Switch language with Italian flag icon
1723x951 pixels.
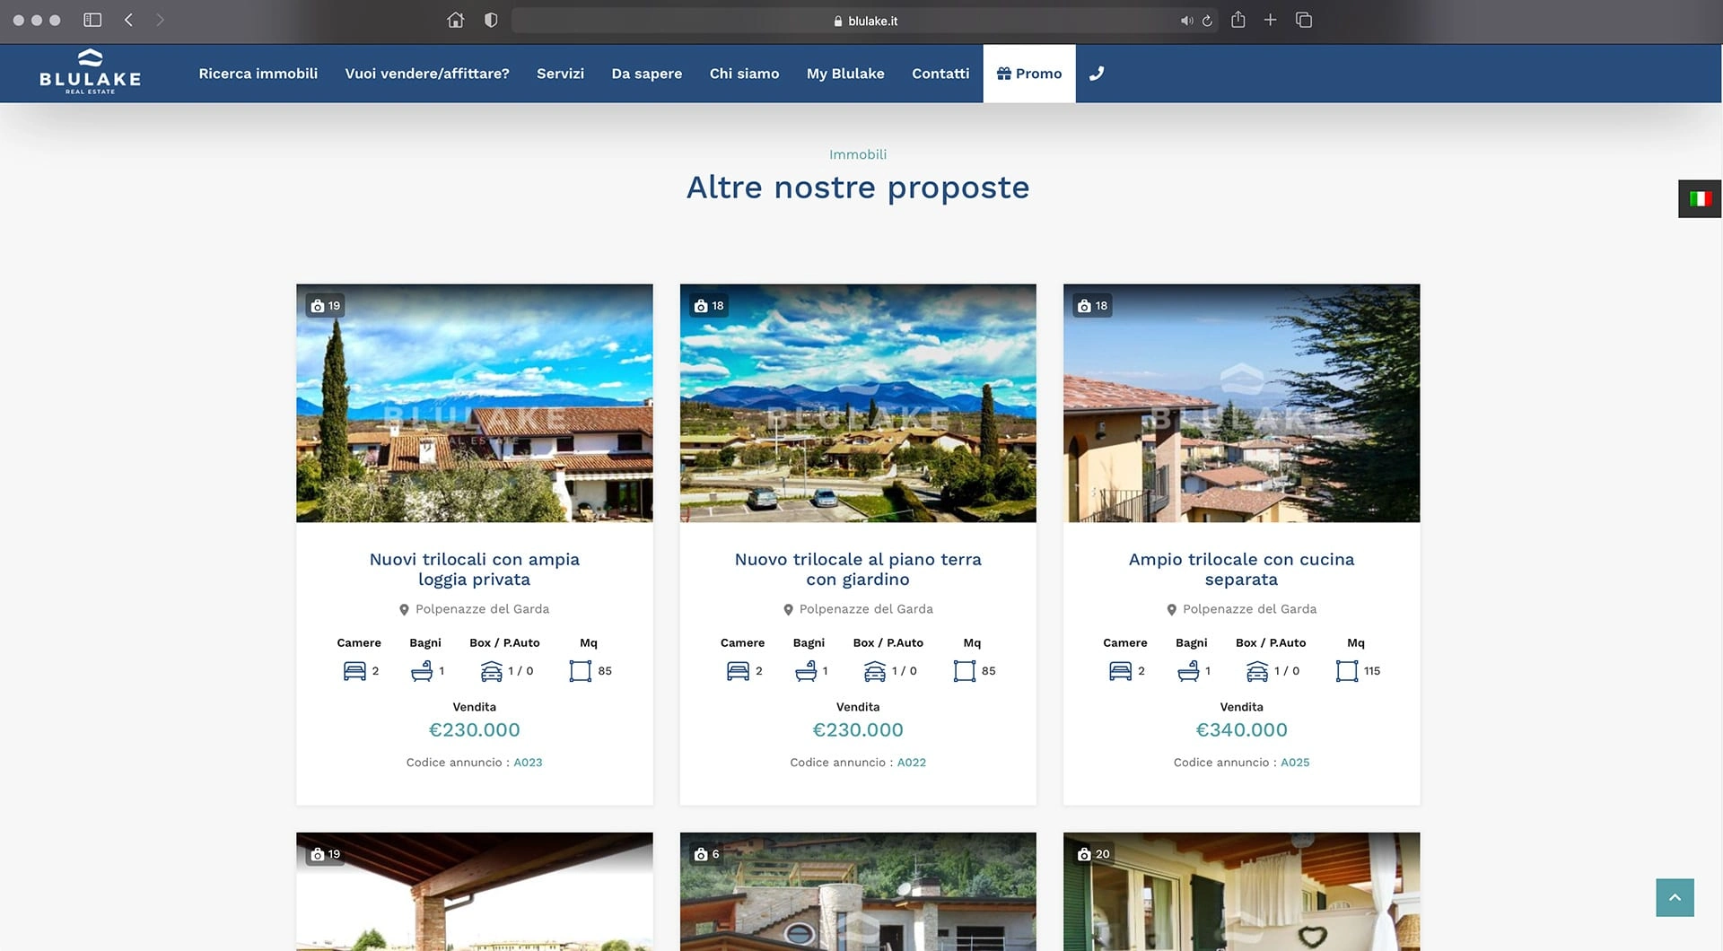(x=1700, y=199)
